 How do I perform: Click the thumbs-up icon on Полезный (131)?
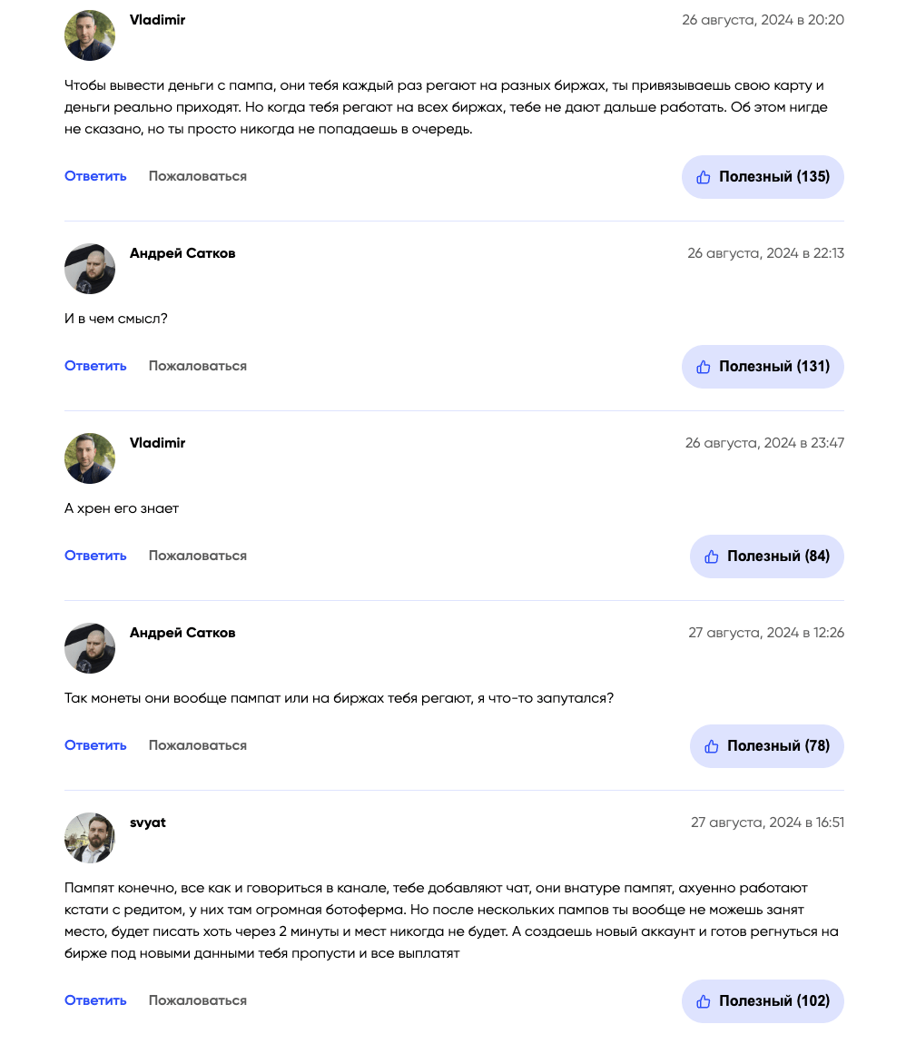pyautogui.click(x=704, y=367)
